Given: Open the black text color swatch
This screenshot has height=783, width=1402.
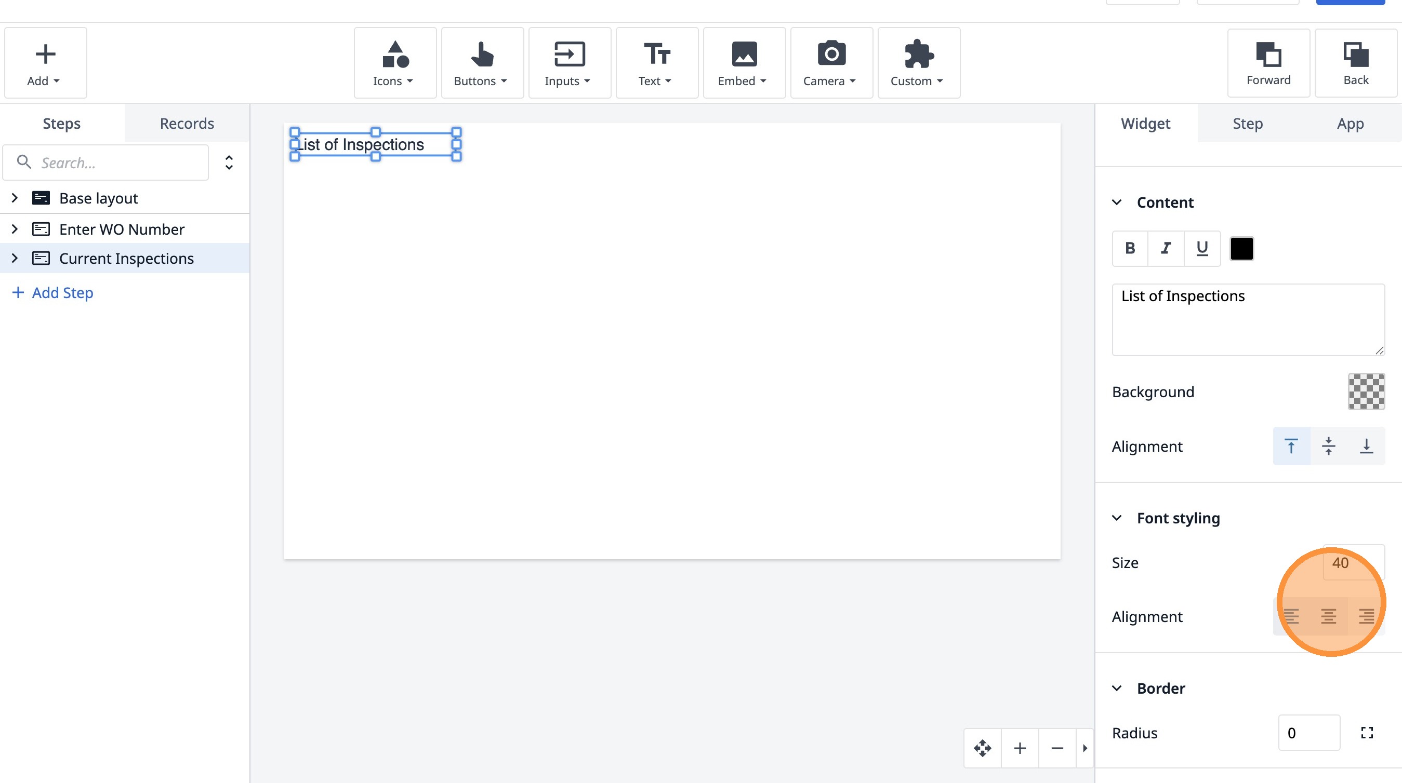Looking at the screenshot, I should [1241, 249].
